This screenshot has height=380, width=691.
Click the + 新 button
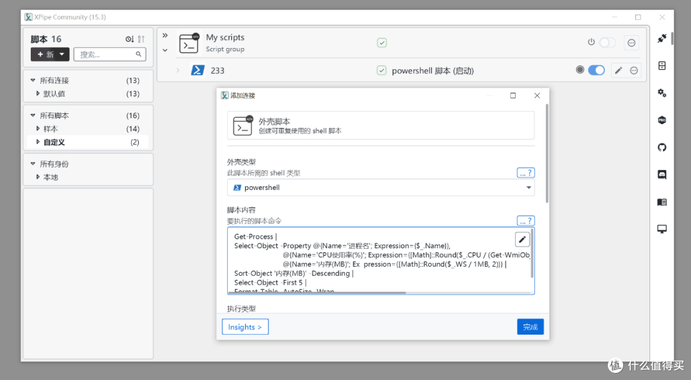(45, 54)
